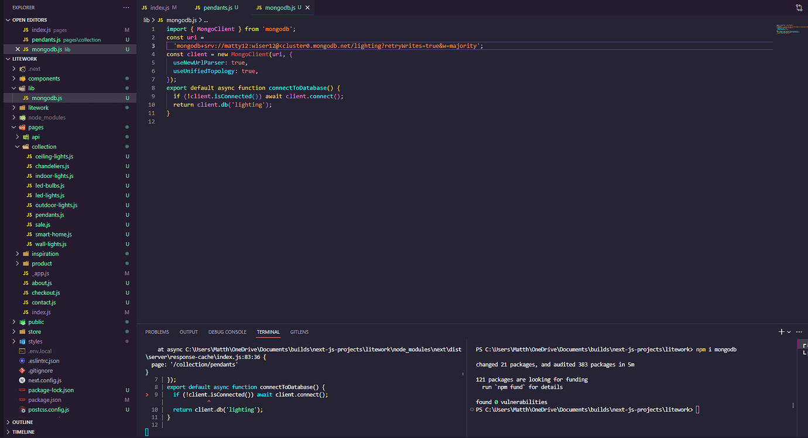Open chandeliers.js in the collection folder
This screenshot has width=808, height=438.
click(52, 166)
